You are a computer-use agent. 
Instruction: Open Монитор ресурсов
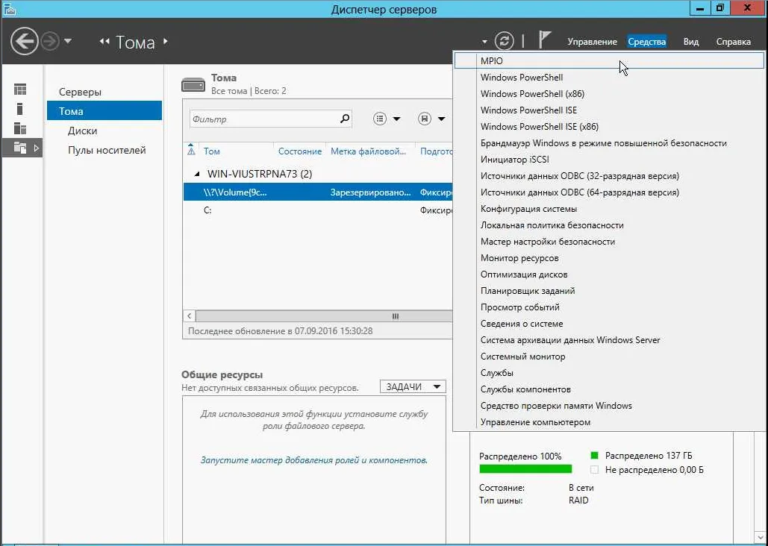[x=609, y=257]
